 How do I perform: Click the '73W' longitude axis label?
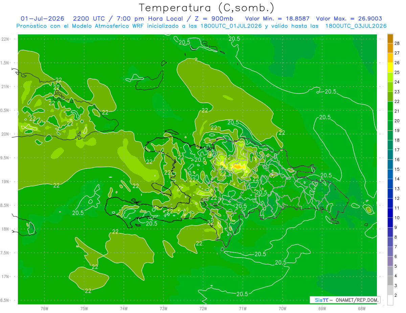point(163,308)
